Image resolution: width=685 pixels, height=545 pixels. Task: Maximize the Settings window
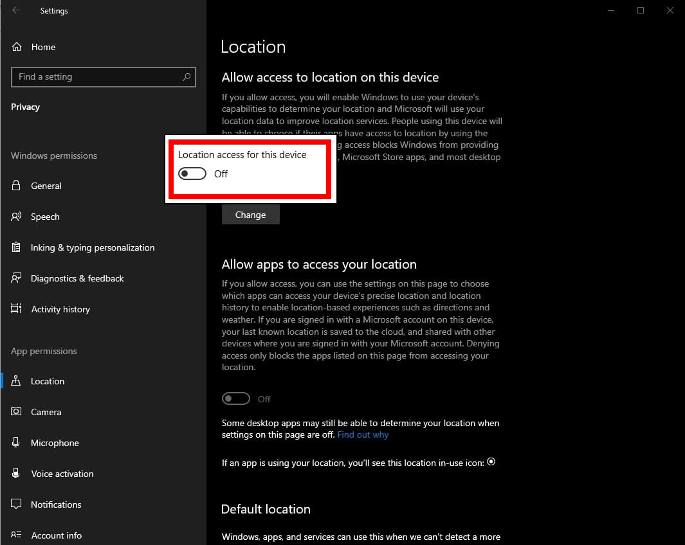[641, 10]
